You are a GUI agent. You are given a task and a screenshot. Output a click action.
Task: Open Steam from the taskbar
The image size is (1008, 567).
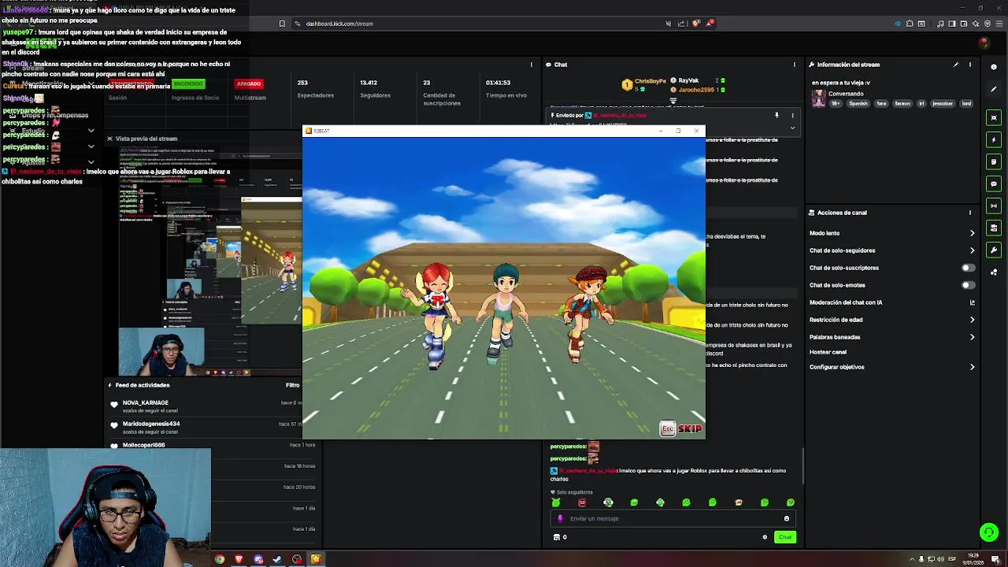[x=277, y=559]
